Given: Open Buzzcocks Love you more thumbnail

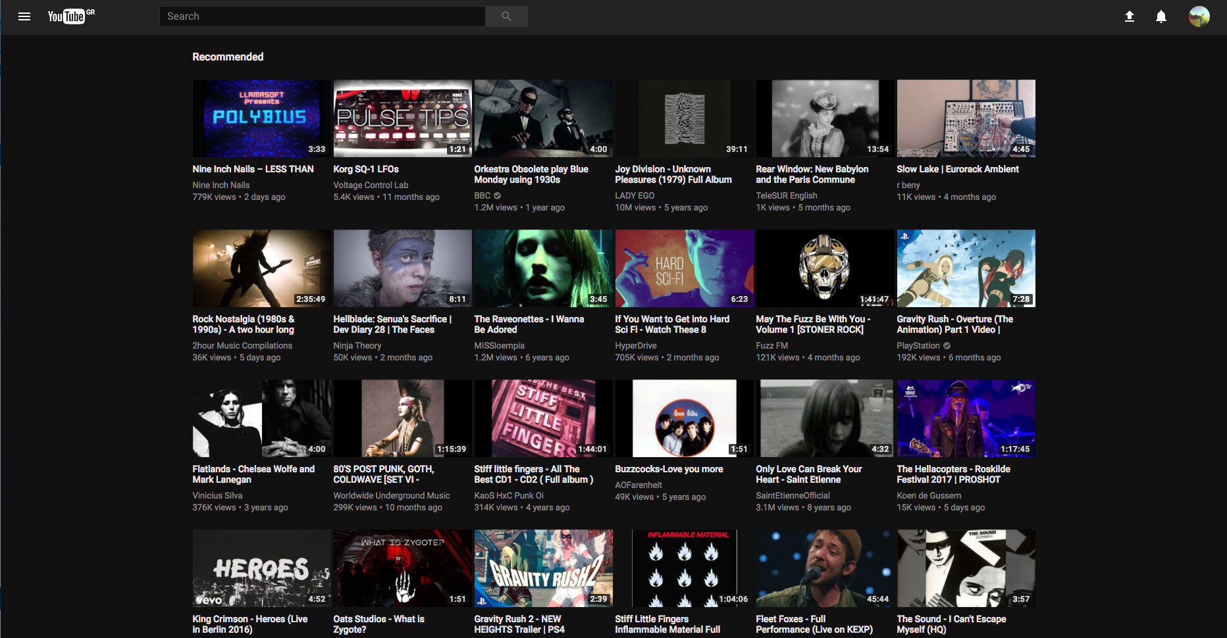Looking at the screenshot, I should 684,418.
